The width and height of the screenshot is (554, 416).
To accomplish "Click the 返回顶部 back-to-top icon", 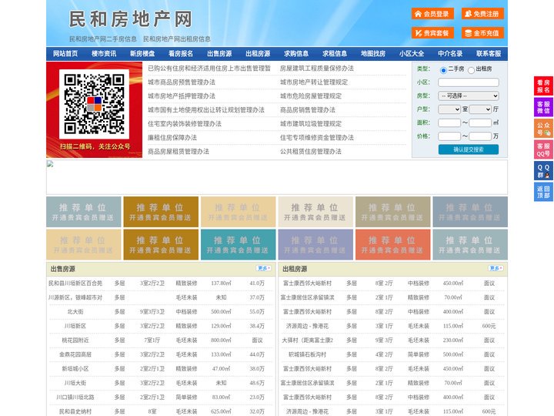I will tap(543, 192).
